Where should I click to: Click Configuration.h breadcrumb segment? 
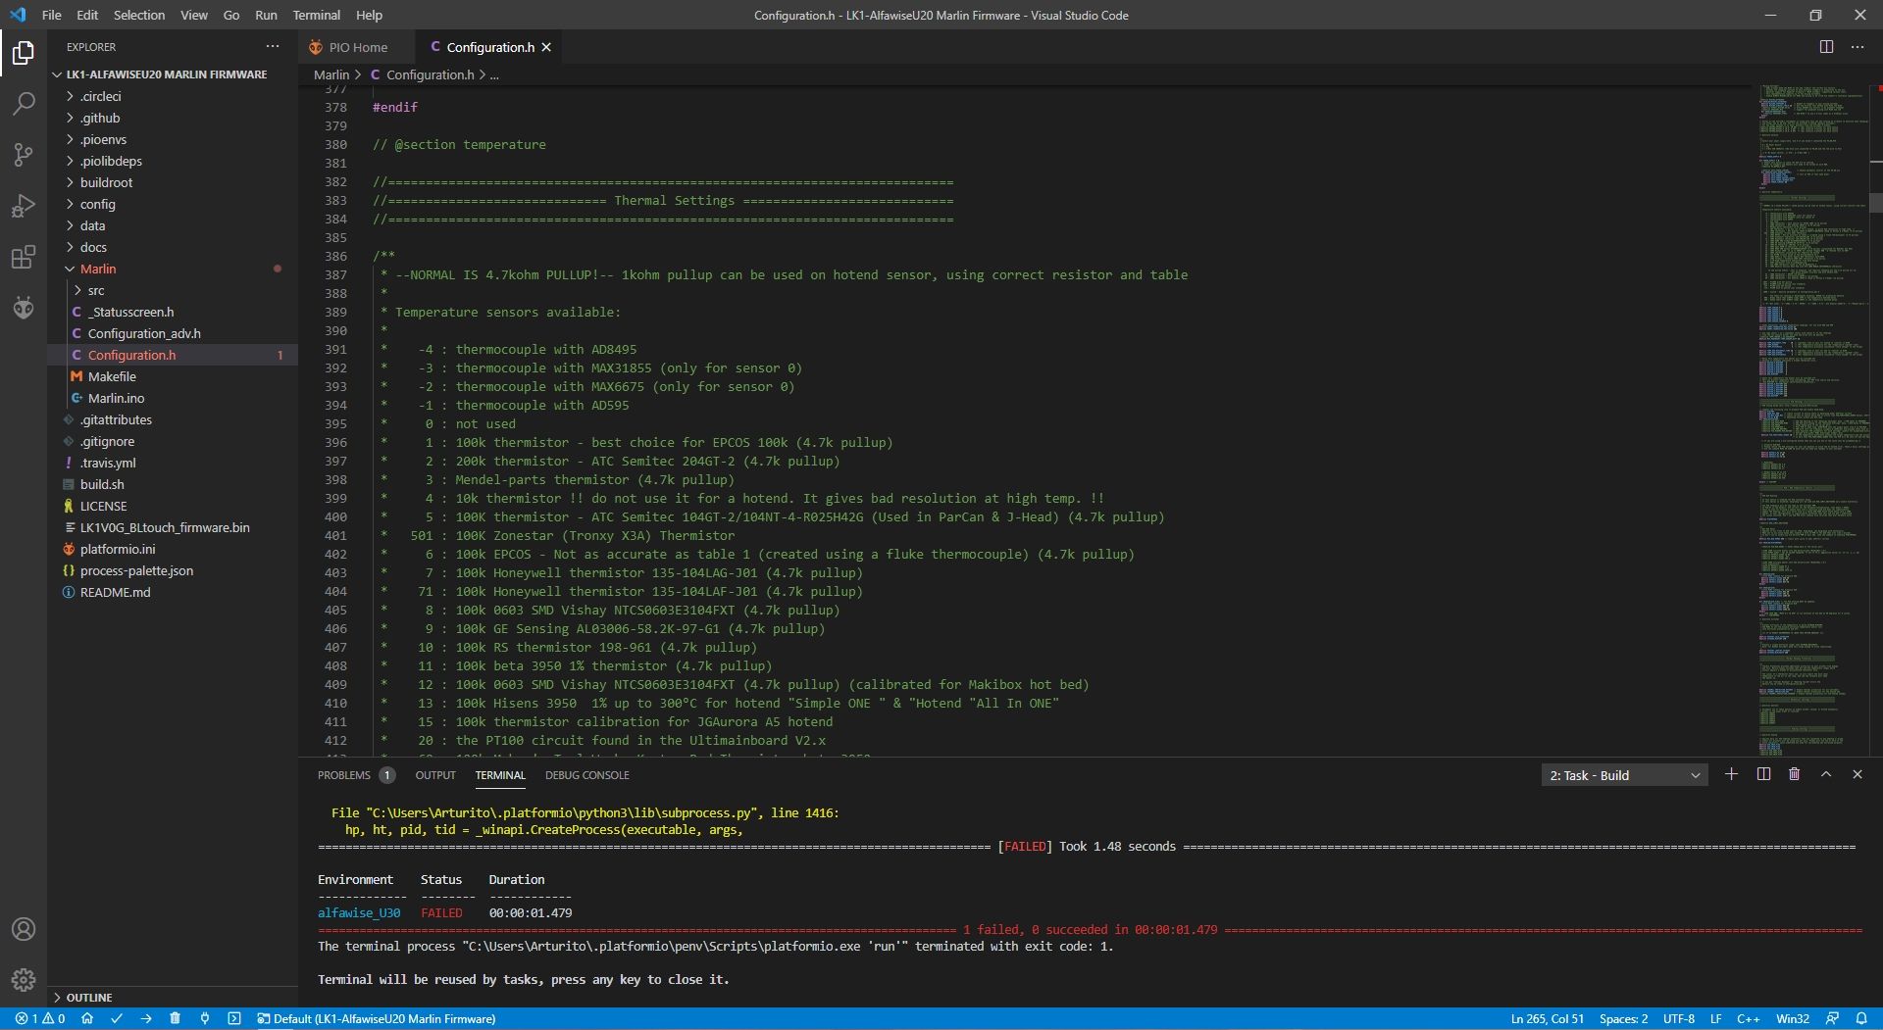pos(430,74)
